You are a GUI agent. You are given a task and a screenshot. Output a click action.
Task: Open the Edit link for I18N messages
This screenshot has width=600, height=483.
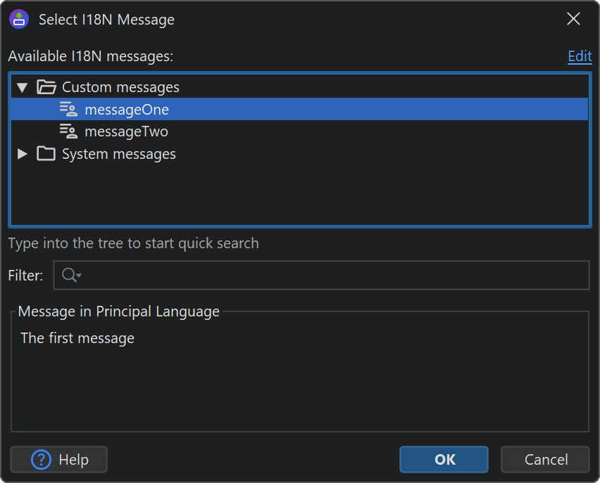tap(580, 56)
